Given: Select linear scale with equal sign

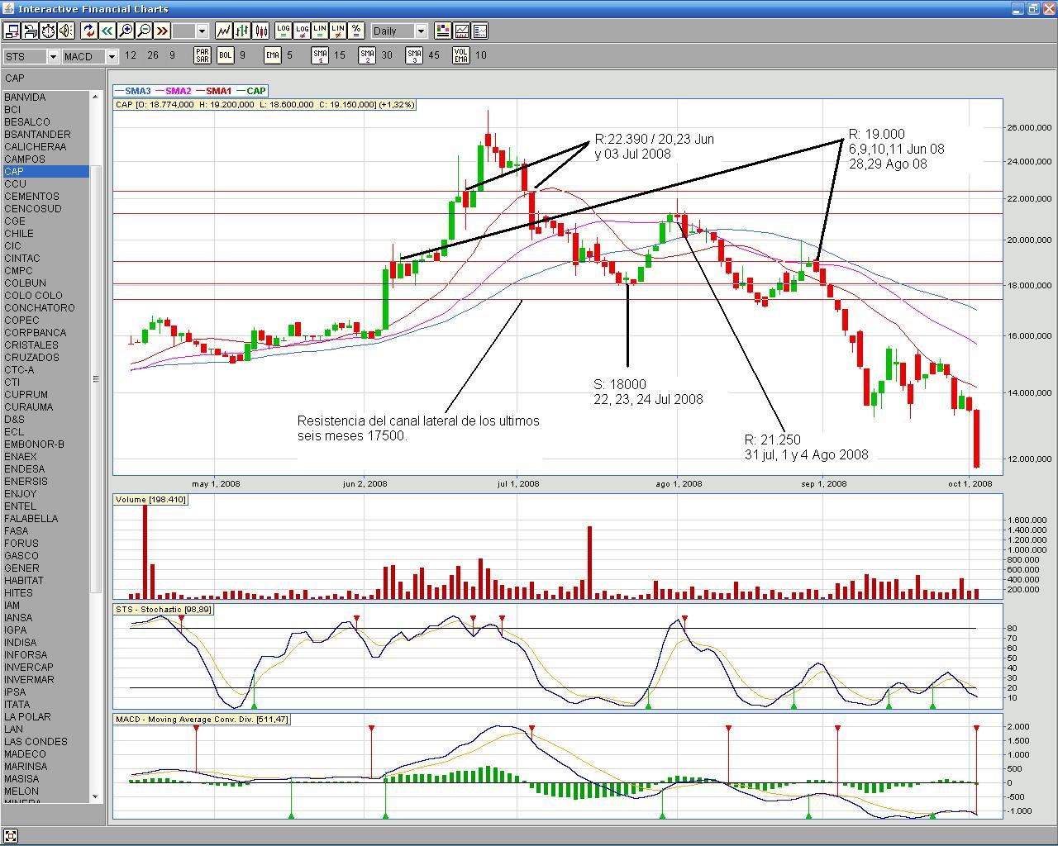Looking at the screenshot, I should (320, 31).
